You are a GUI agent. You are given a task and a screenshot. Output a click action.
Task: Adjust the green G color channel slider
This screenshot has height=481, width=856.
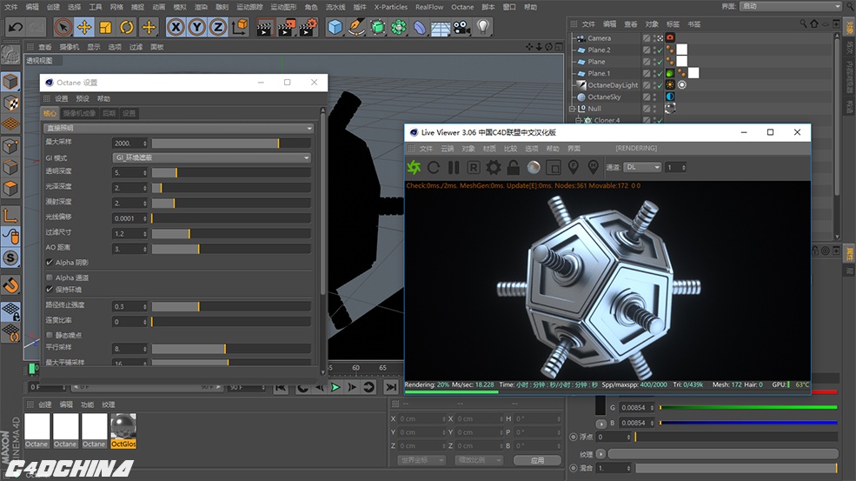(748, 407)
